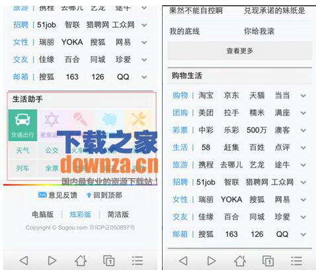Expand the 招聘 row chevron on left phone
The height and width of the screenshot is (272, 316).
(x=144, y=25)
